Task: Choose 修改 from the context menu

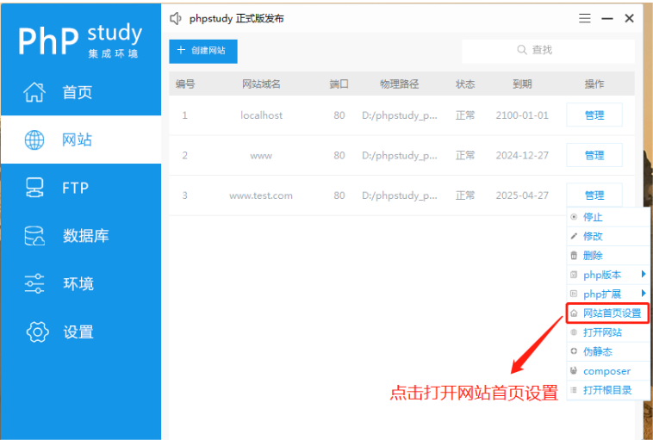Action: point(607,236)
